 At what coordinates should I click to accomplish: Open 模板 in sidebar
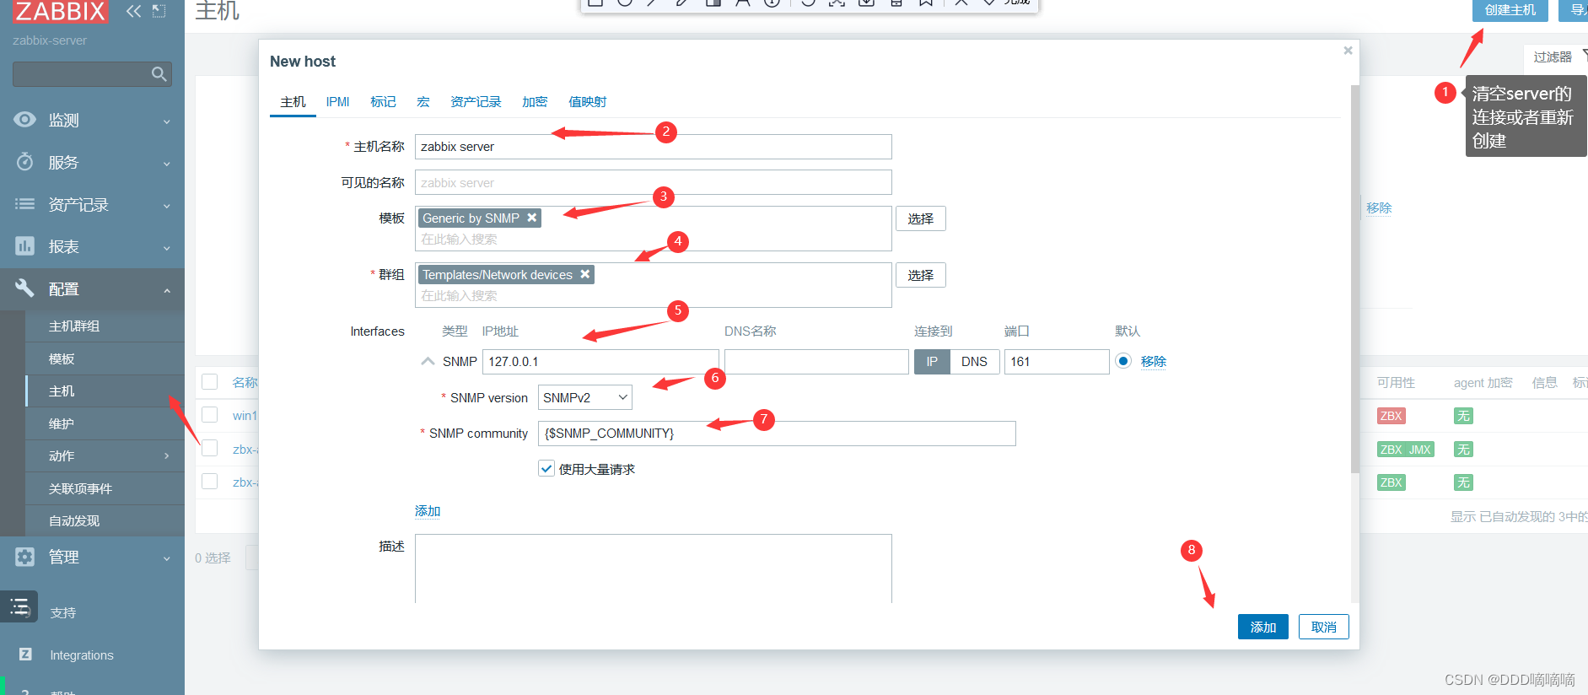[105, 358]
